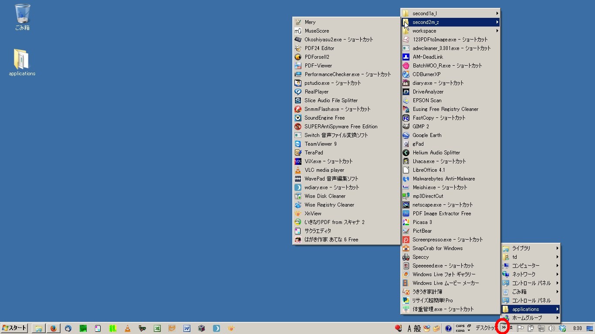
Task: Select SnapCrab for Windows entry
Action: point(450,248)
